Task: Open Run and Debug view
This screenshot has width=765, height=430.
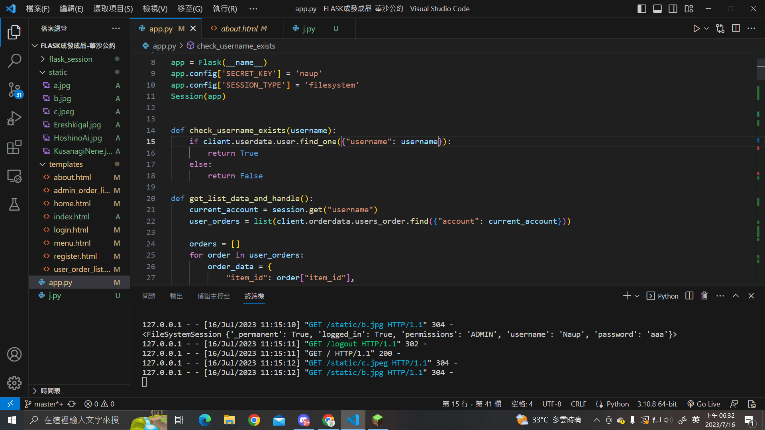Action: tap(14, 118)
